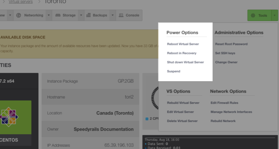279x149 pixels.
Task: Choose Rebuild Network option
Action: 223,121
